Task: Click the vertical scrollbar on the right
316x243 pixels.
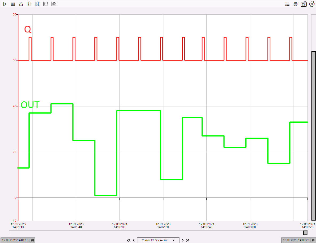Action: 314,136
